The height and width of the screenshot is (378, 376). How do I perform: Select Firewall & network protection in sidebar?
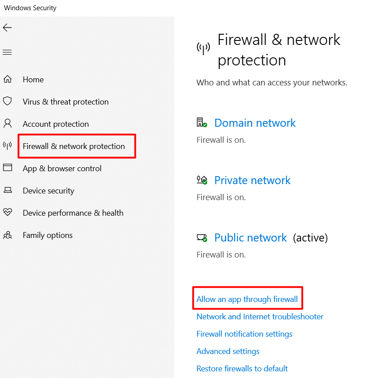(74, 146)
